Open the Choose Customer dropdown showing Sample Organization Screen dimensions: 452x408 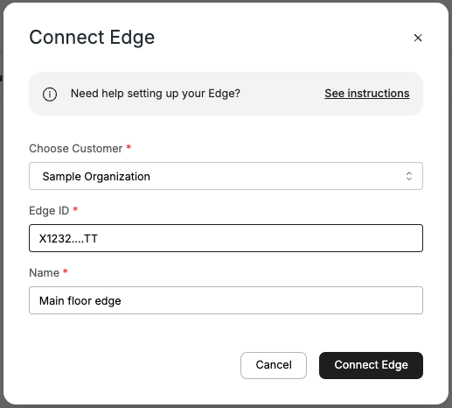pyautogui.click(x=226, y=176)
